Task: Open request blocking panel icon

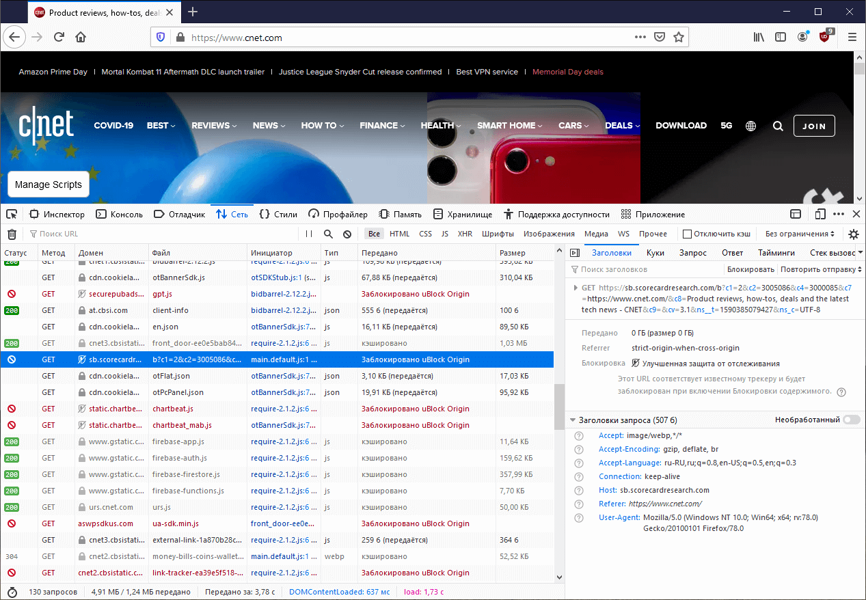Action: 347,234
